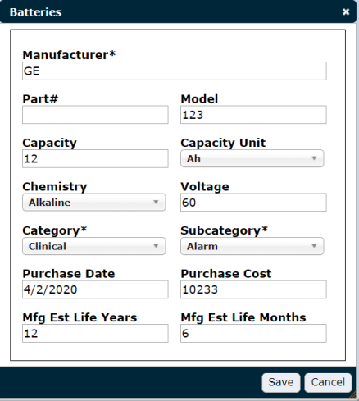Open the Capacity Unit dropdown set to Ah
Screen dimensions: 359x401
[x=252, y=158]
